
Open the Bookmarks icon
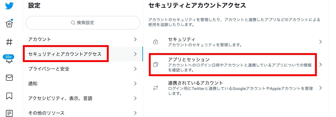pyautogui.click(x=9, y=96)
